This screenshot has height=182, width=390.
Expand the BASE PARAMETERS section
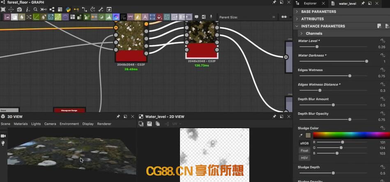point(297,12)
